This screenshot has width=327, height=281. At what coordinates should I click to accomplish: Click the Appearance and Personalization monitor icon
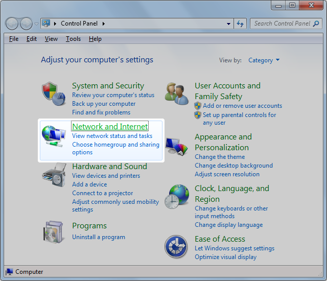click(x=177, y=148)
